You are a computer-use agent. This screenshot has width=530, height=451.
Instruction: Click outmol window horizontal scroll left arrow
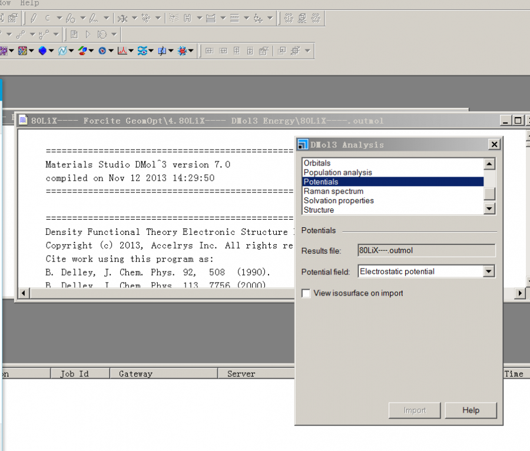[x=24, y=293]
